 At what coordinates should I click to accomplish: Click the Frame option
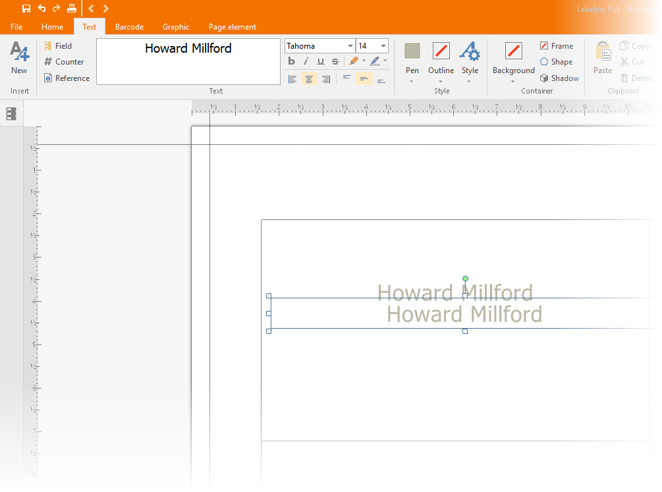[x=557, y=45]
